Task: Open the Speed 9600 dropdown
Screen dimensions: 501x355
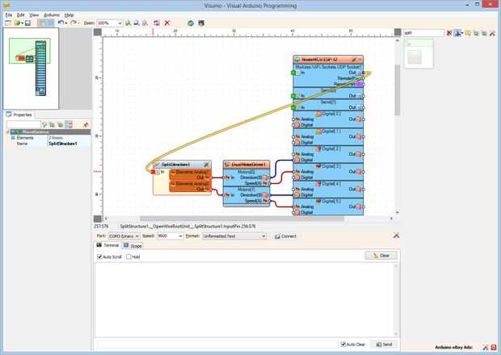Action: point(180,236)
